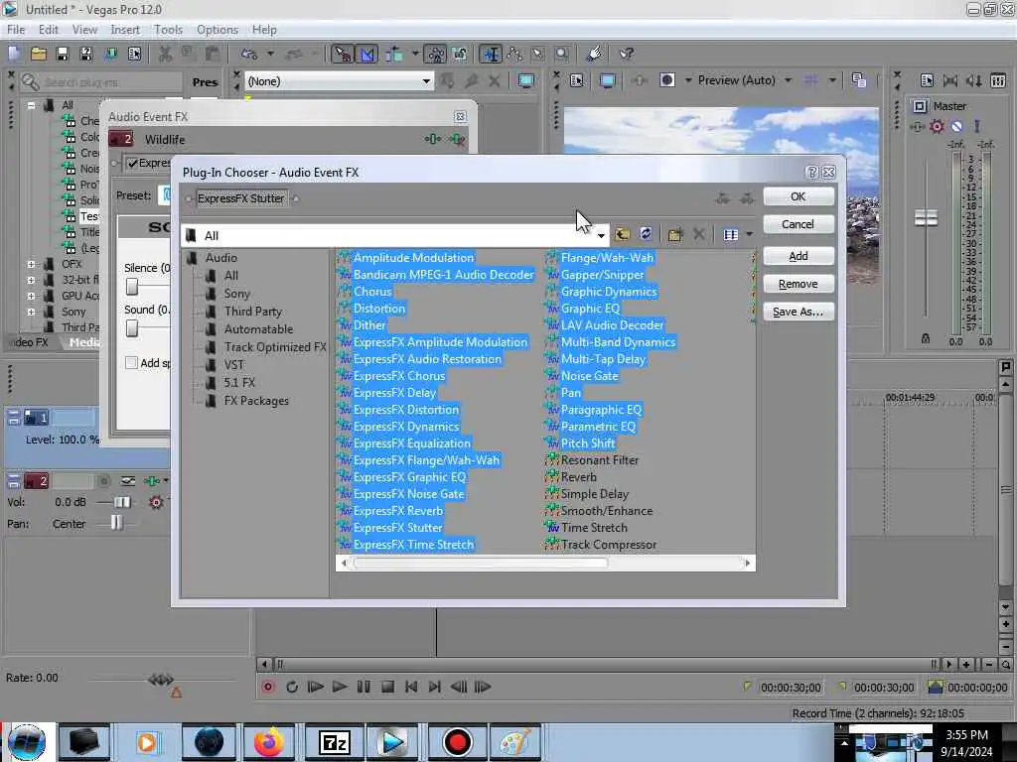Click the Windows Start orb
This screenshot has height=762, width=1017.
27,742
